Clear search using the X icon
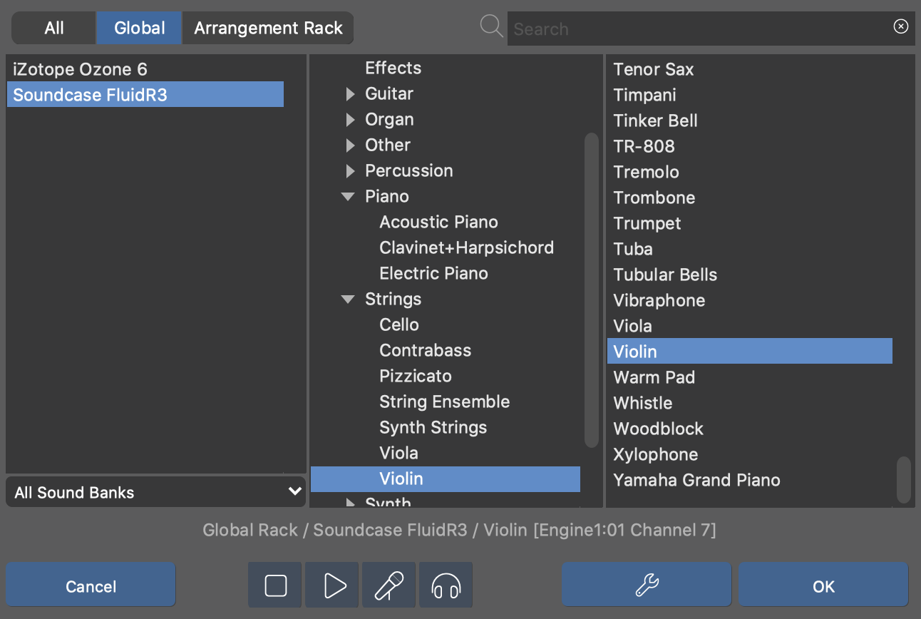 900,26
